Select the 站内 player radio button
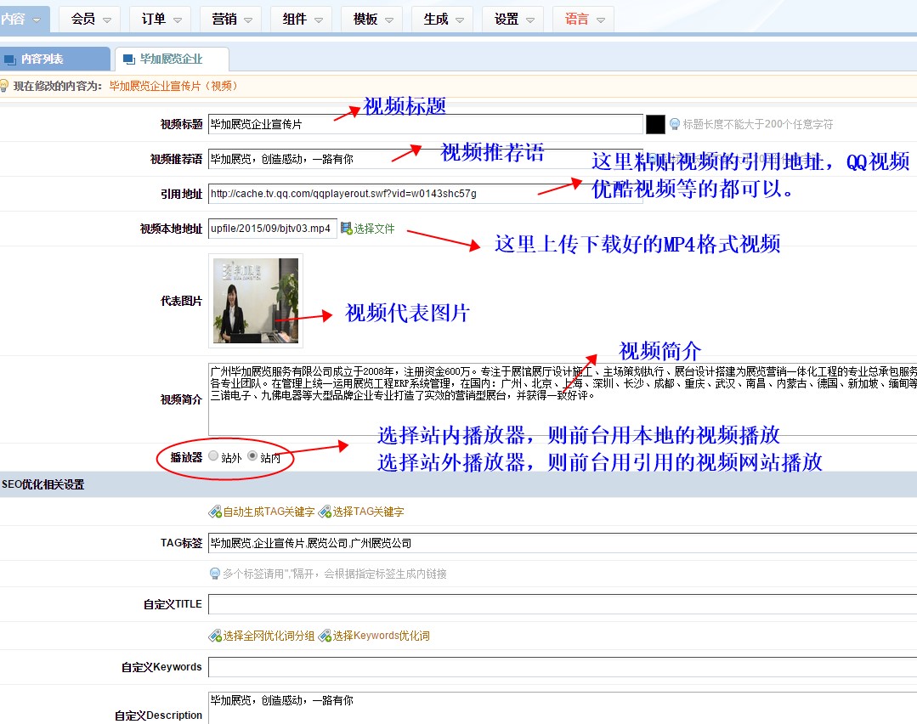917x724 pixels. (252, 456)
